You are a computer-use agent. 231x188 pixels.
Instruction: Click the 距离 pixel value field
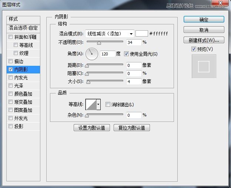pyautogui.click(x=134, y=65)
